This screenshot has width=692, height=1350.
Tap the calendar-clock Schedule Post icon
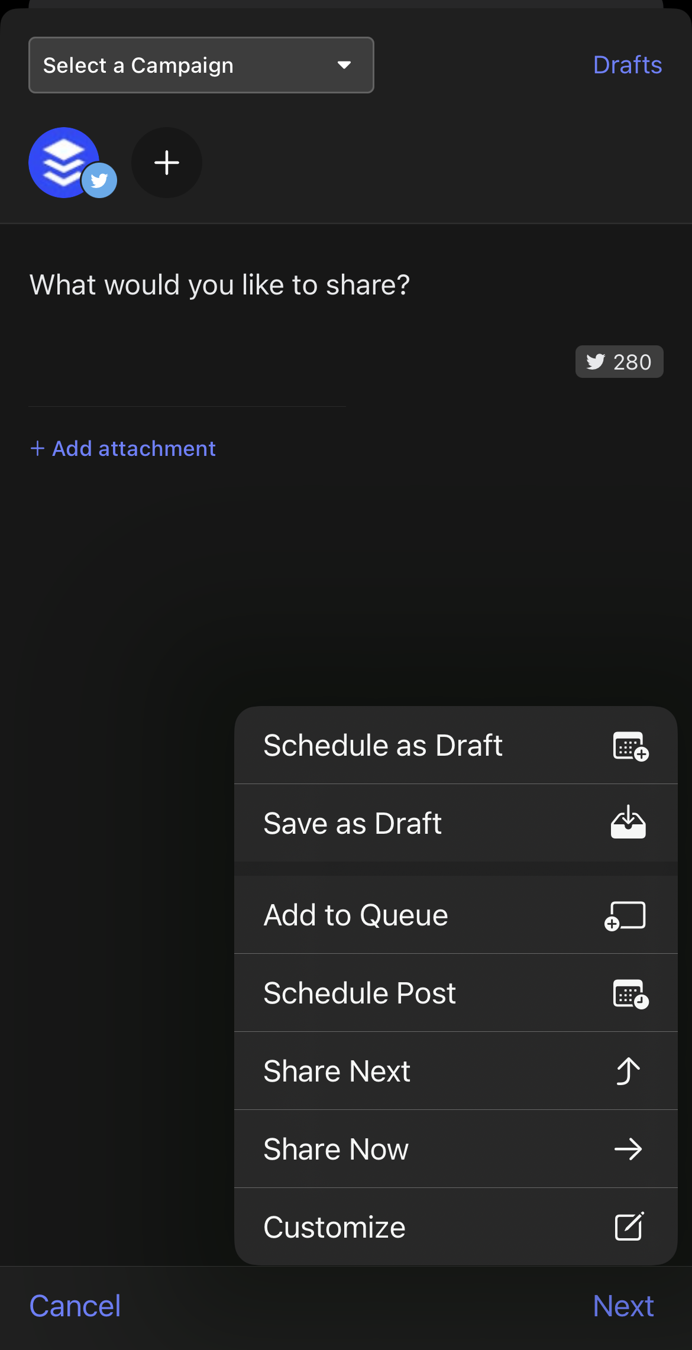pos(630,993)
